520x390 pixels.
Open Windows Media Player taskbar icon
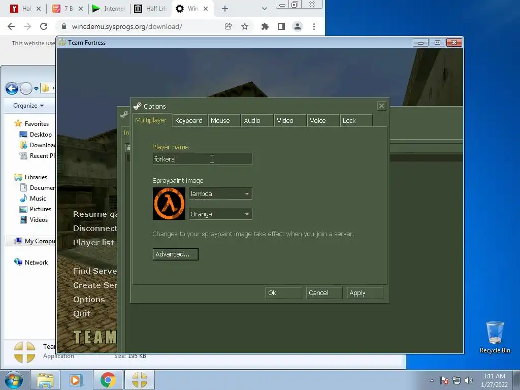[76, 380]
